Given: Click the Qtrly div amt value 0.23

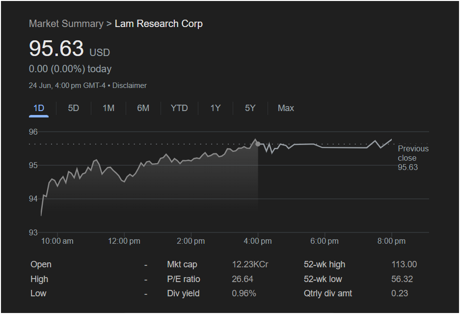Looking at the screenshot, I should tap(400, 293).
